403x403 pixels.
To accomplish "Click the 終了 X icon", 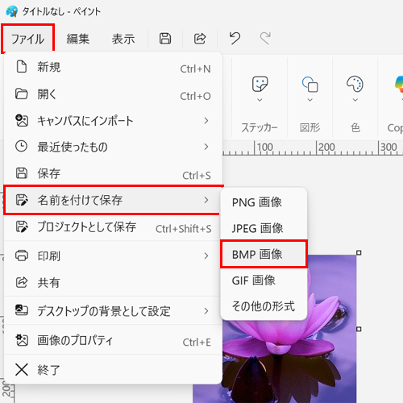I will tap(22, 370).
